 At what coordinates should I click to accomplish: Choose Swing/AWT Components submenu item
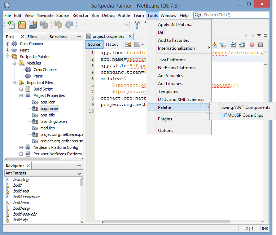coord(246,107)
